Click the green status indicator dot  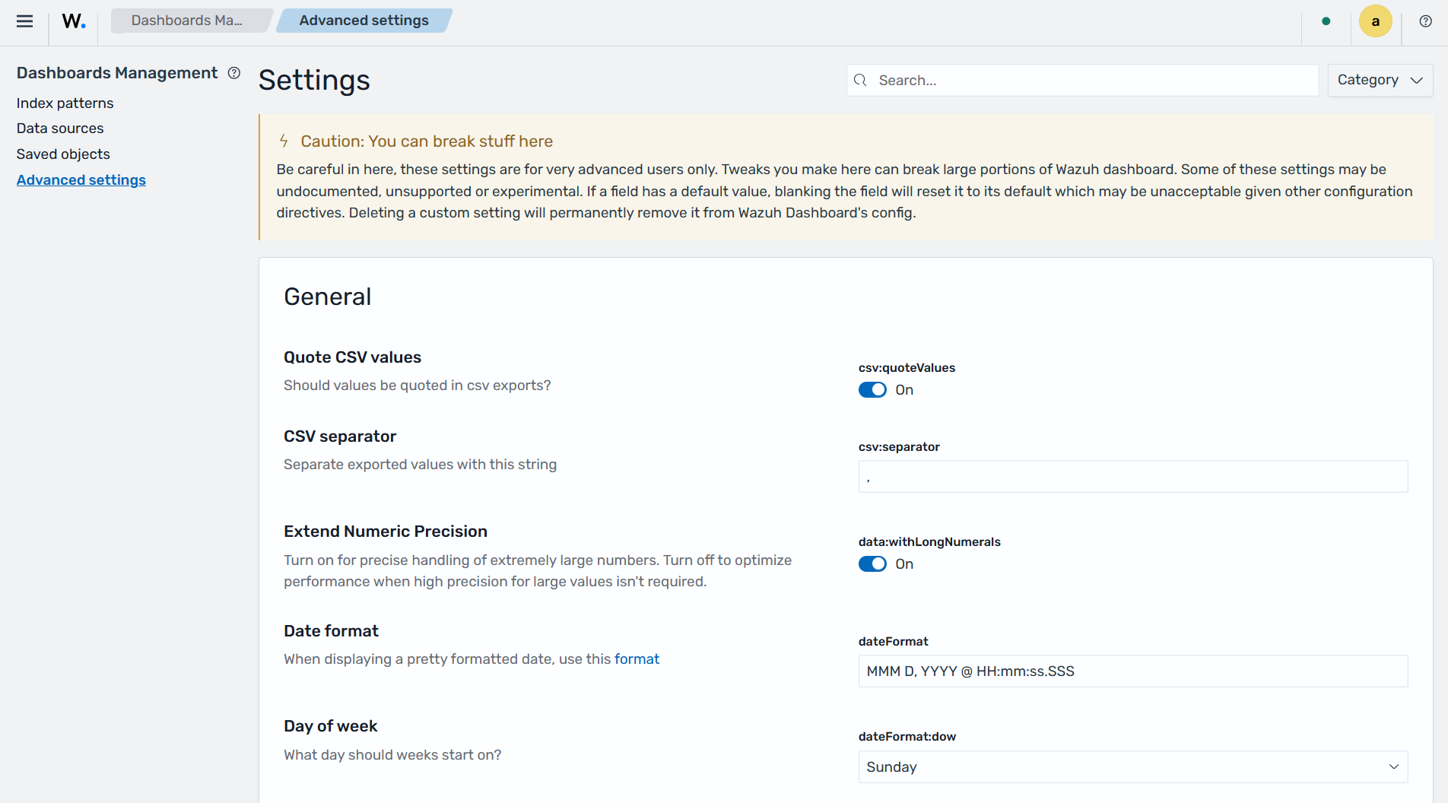tap(1326, 21)
